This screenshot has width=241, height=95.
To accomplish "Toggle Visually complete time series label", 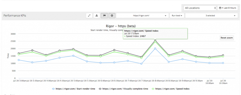I will coord(125,89).
